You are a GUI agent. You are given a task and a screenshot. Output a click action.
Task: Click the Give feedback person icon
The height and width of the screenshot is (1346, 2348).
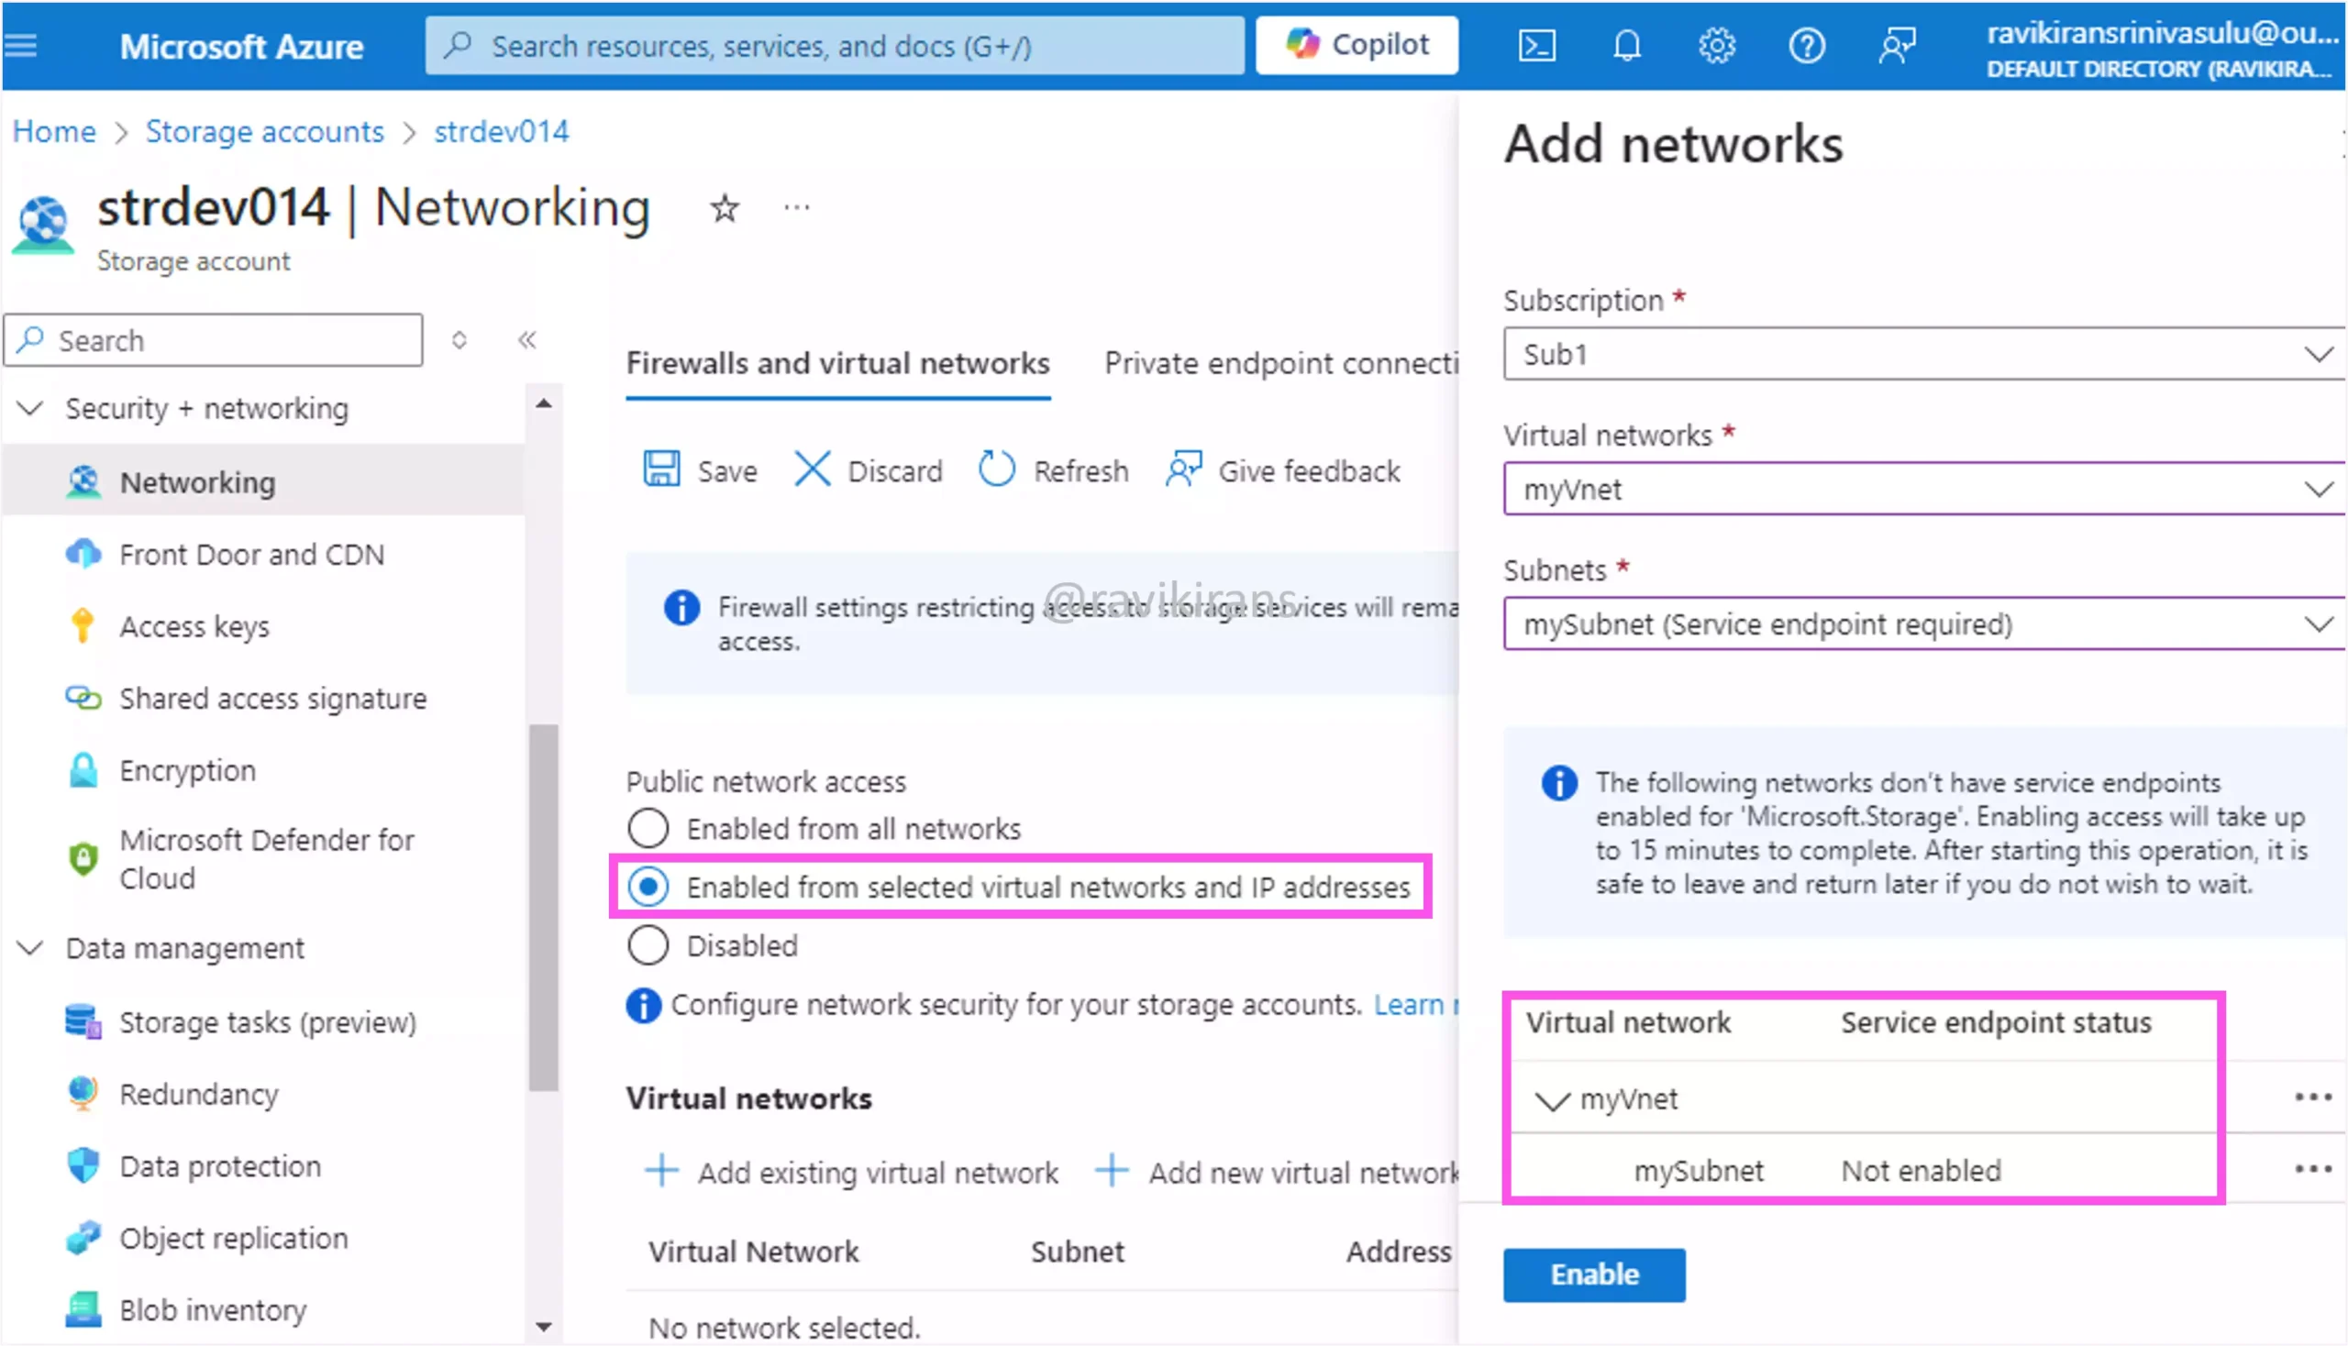click(x=1183, y=469)
